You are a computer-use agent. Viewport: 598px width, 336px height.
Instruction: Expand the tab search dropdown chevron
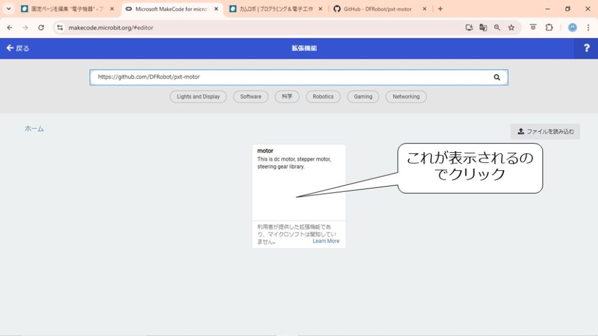point(9,9)
